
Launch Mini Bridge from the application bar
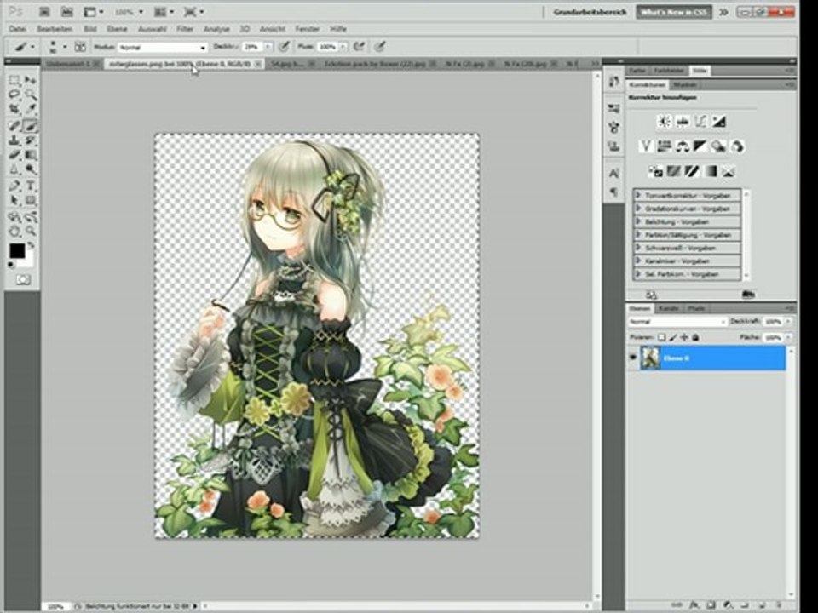click(x=66, y=11)
